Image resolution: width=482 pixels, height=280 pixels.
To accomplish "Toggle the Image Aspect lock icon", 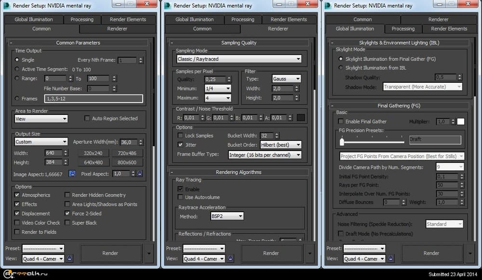I will [x=73, y=173].
